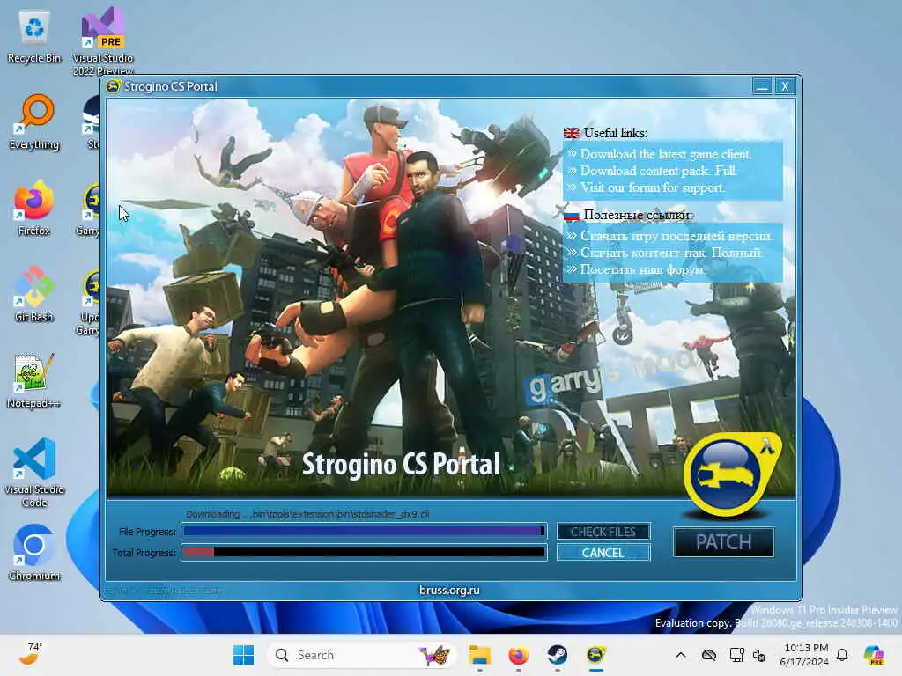Image resolution: width=902 pixels, height=676 pixels.
Task: Click the yellow Garry's Mod logo badge
Action: [732, 474]
